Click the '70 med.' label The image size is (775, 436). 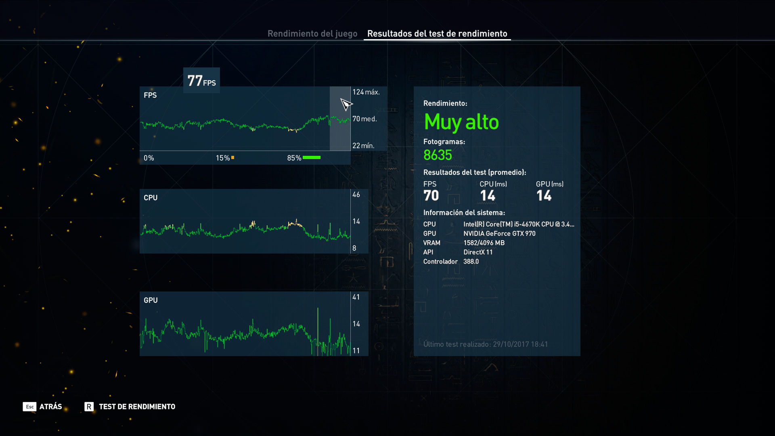(364, 119)
